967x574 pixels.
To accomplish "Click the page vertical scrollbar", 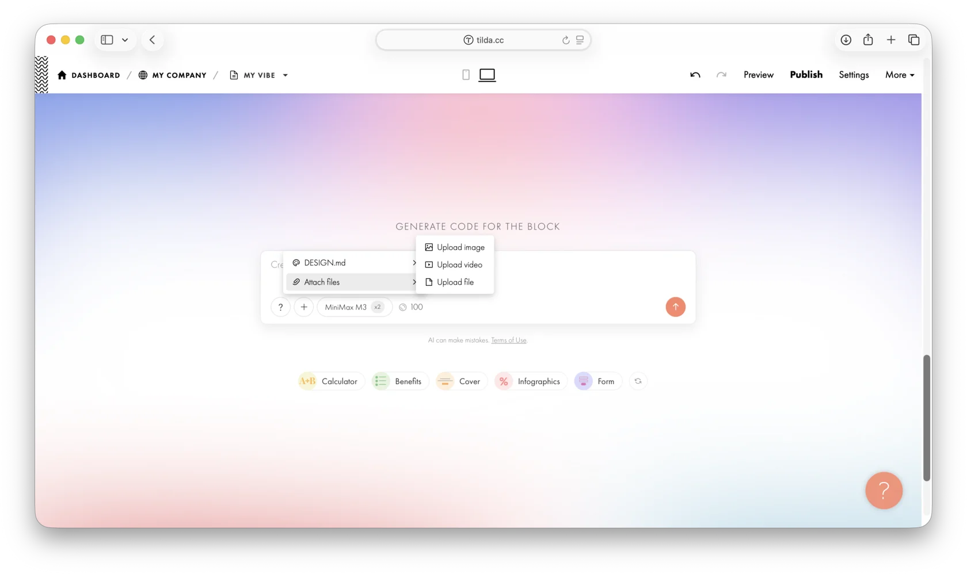I will pos(927,418).
